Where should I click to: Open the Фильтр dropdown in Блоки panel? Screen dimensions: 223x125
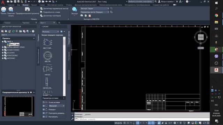[x=50, y=32]
